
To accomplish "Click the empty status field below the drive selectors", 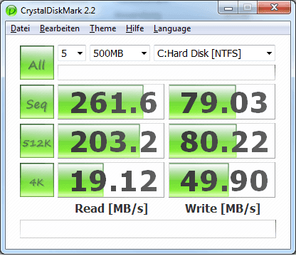I will [166, 73].
